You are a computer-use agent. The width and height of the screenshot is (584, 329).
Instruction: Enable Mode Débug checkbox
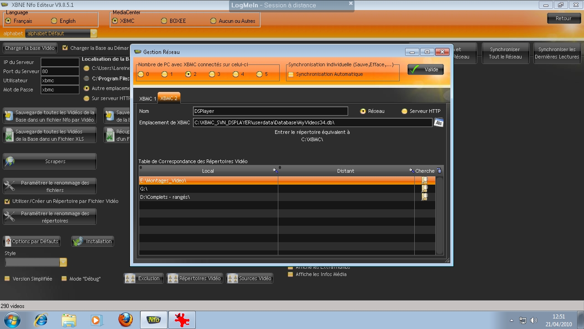(x=64, y=279)
